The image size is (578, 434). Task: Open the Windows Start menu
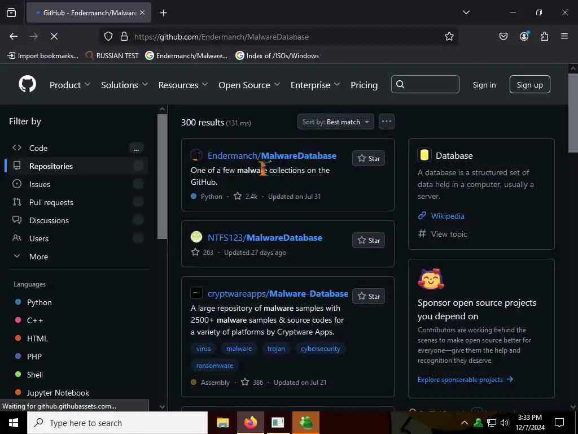[x=14, y=423]
